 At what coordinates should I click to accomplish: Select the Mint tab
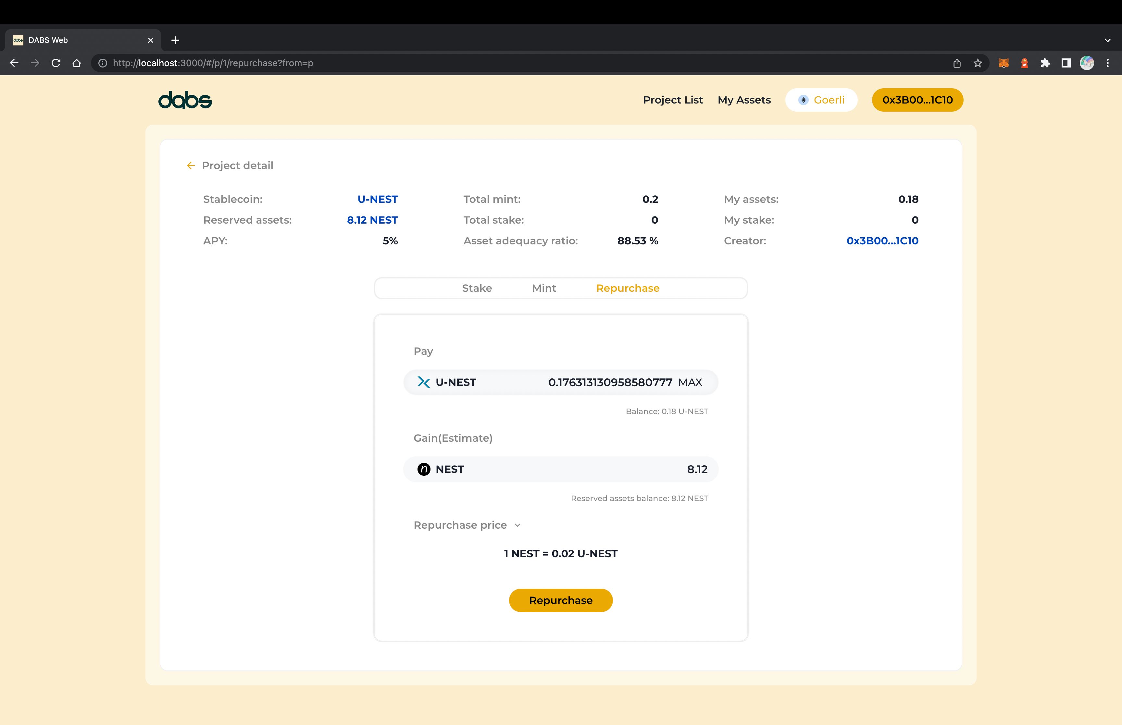(x=544, y=288)
